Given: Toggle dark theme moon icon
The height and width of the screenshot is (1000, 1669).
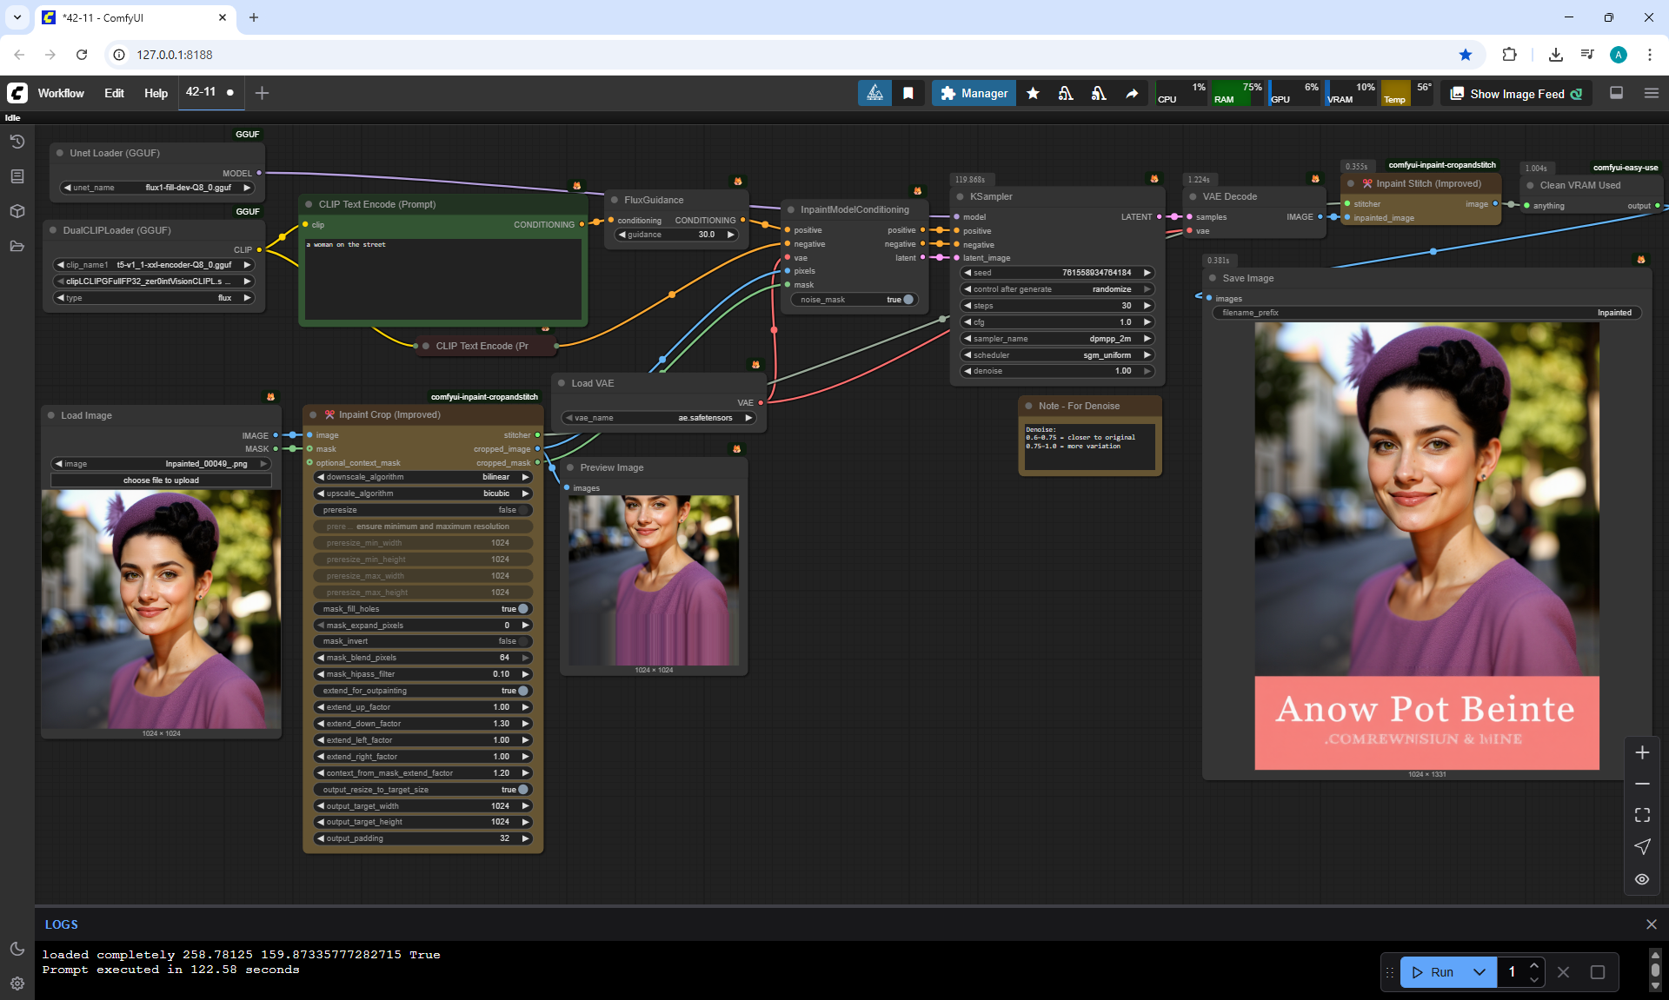Looking at the screenshot, I should tap(17, 949).
